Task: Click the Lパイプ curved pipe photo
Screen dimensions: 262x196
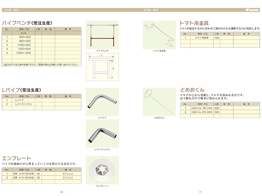Action: (102, 102)
